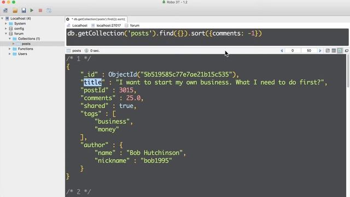
Task: Click the /* 2 */ document header
Action: pyautogui.click(x=78, y=192)
